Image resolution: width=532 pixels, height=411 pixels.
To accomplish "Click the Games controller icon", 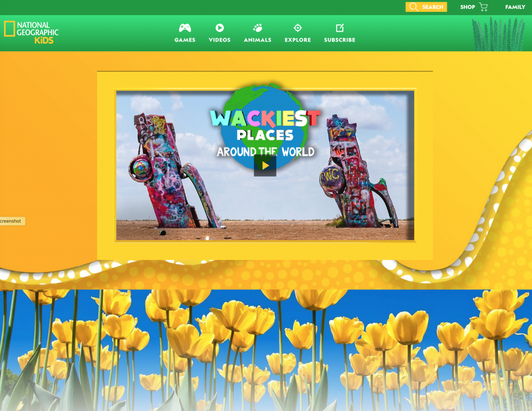I will pos(185,28).
